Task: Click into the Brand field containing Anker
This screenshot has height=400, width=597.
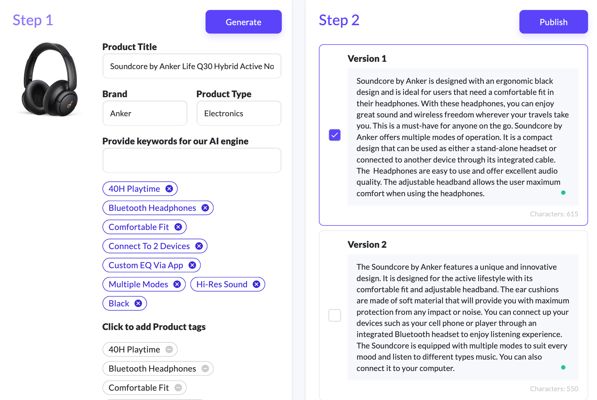Action: click(x=145, y=113)
